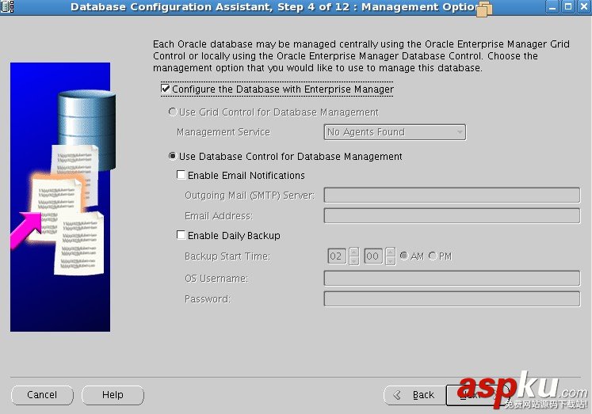
Task: Increase the backup minutes with up arrow
Action: [x=391, y=252]
